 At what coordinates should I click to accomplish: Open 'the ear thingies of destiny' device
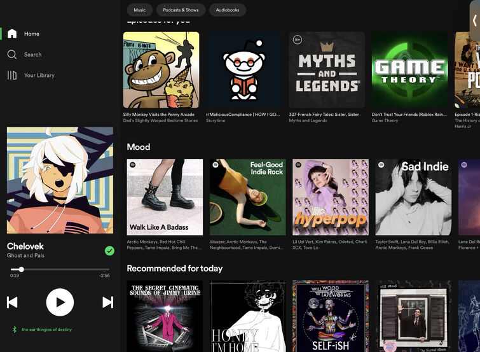tap(47, 330)
